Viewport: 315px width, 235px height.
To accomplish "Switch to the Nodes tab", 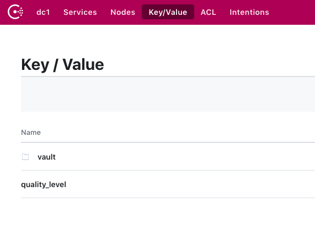I will (123, 12).
